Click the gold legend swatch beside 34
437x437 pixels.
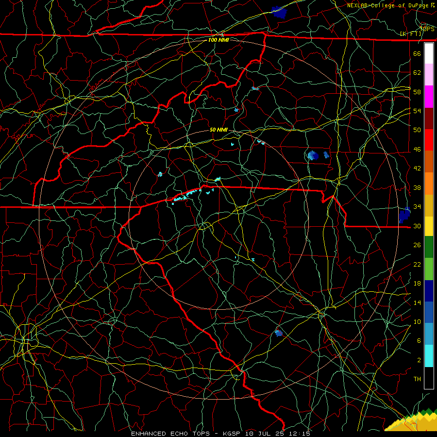[x=429, y=205]
